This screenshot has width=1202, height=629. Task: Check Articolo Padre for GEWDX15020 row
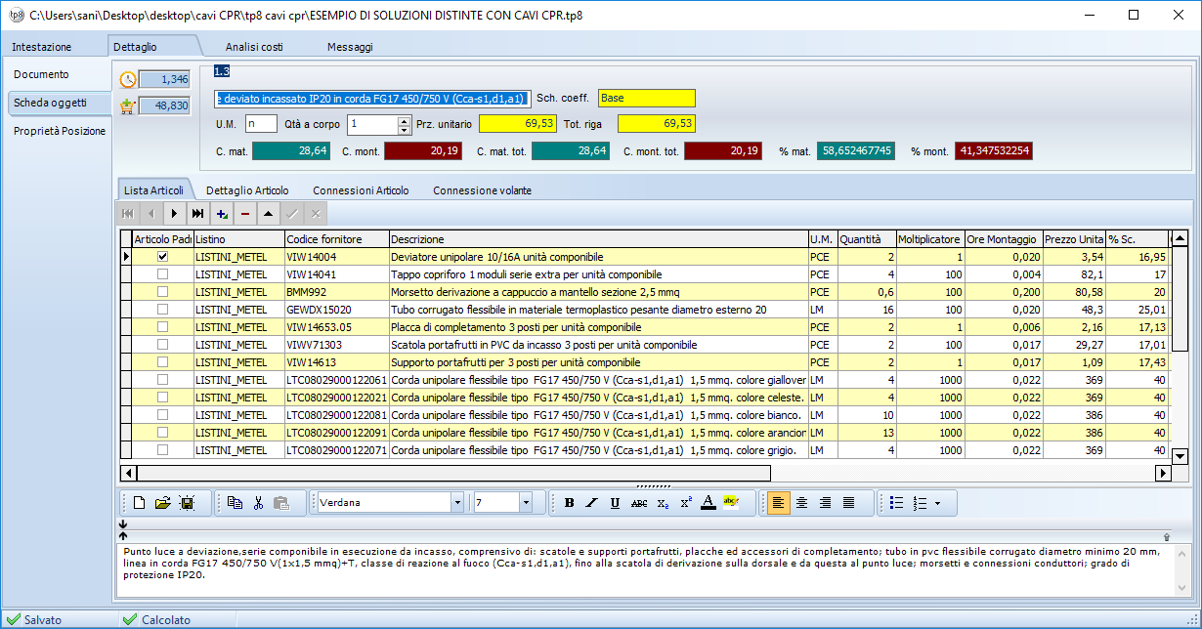pos(162,310)
